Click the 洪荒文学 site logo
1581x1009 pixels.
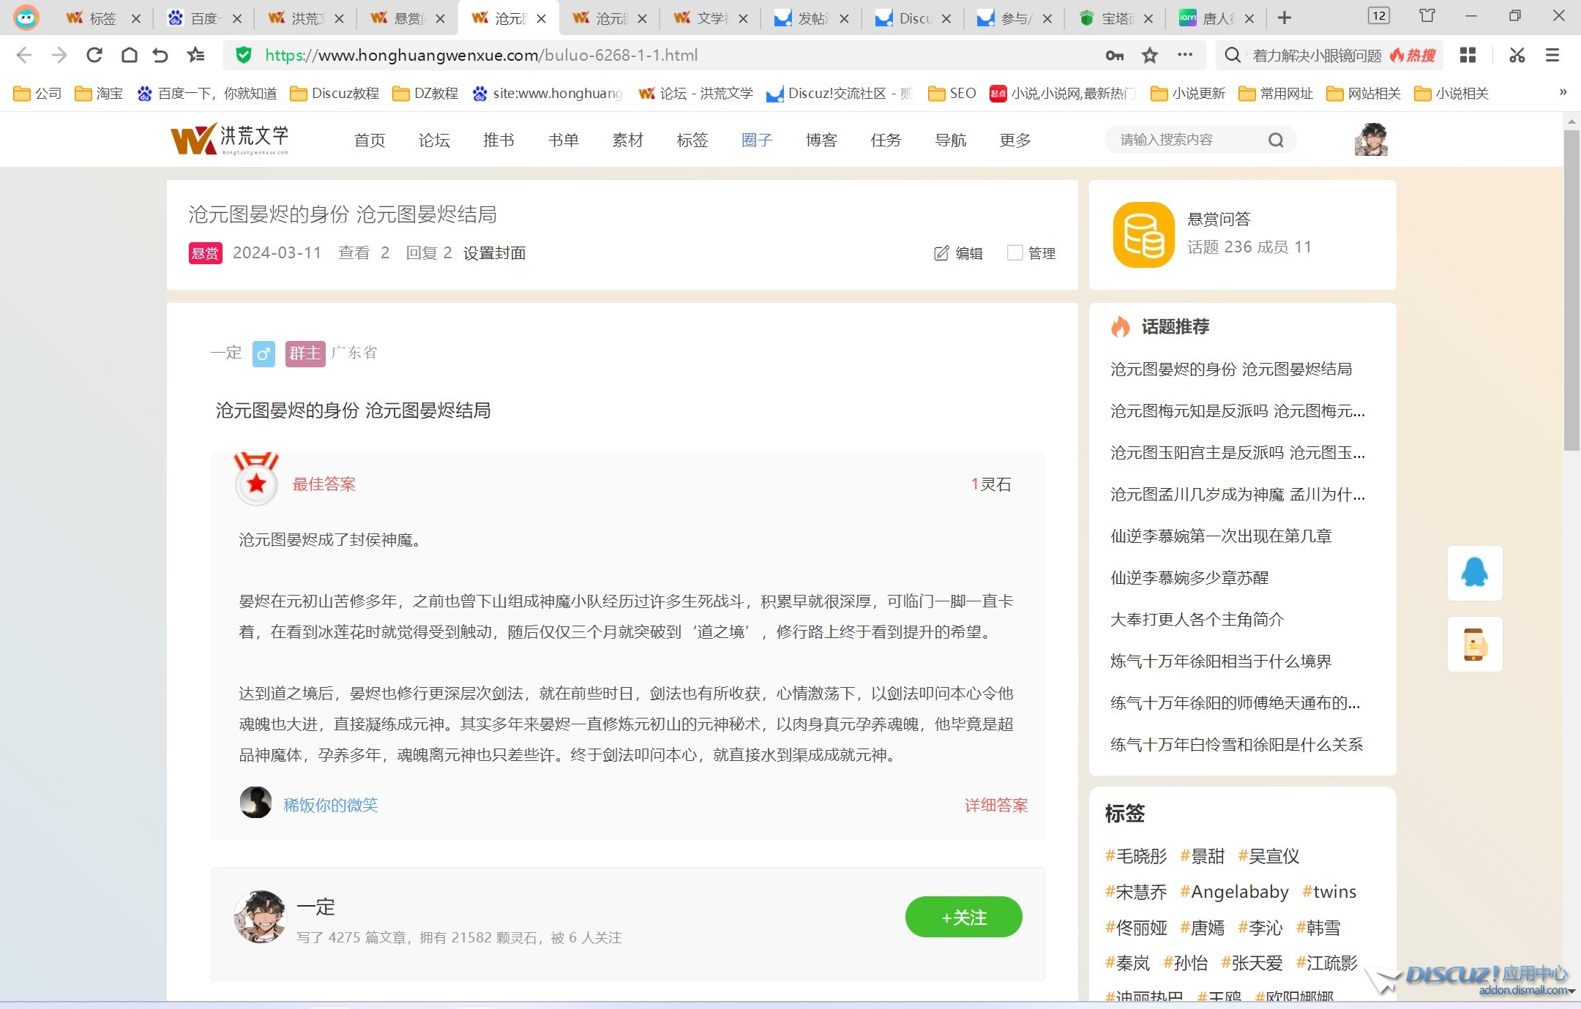[230, 140]
